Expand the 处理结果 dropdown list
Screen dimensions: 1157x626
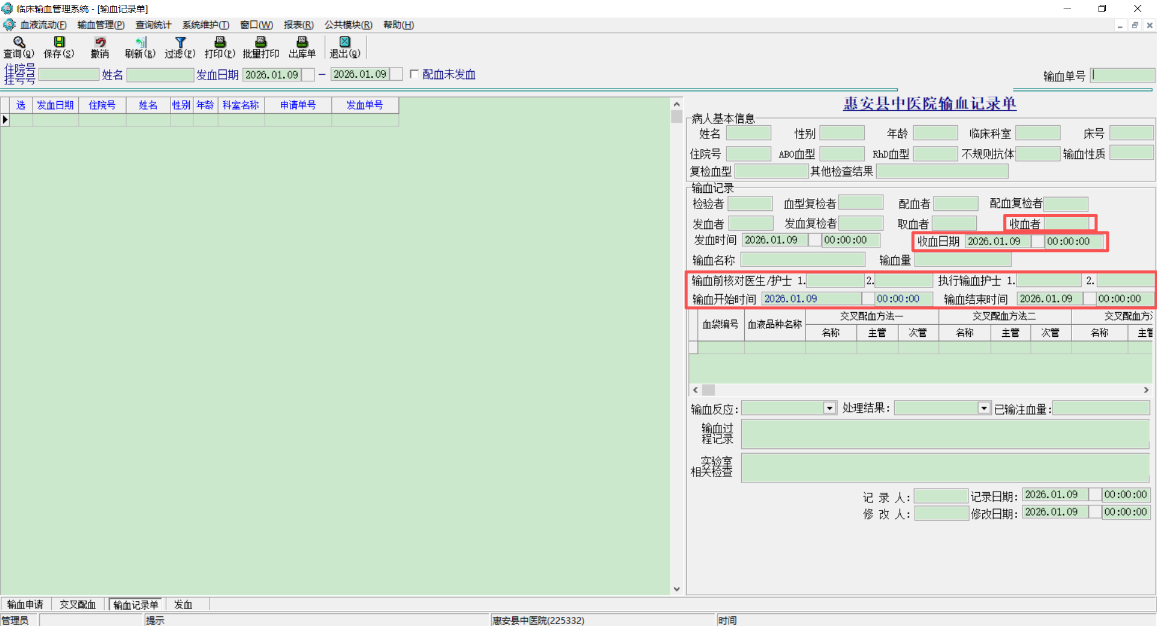click(984, 408)
